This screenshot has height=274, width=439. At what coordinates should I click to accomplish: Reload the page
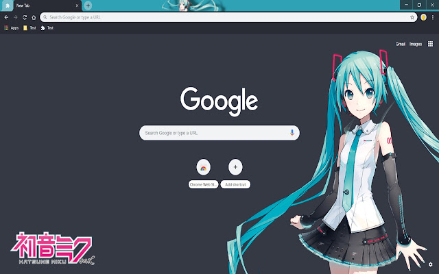click(25, 17)
